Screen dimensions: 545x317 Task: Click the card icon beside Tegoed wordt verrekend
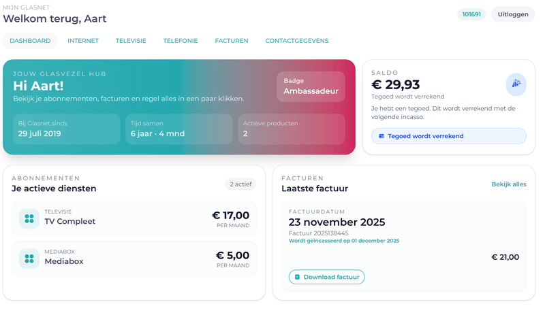381,136
